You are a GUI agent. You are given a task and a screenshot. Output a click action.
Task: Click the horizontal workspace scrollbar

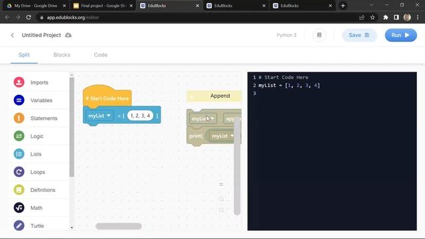tap(118, 226)
